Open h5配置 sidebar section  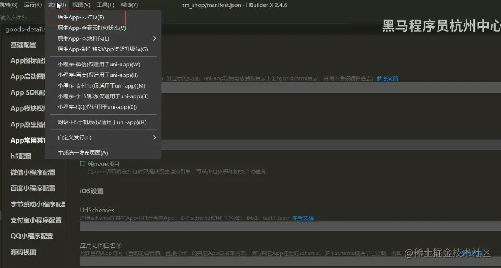coord(21,156)
